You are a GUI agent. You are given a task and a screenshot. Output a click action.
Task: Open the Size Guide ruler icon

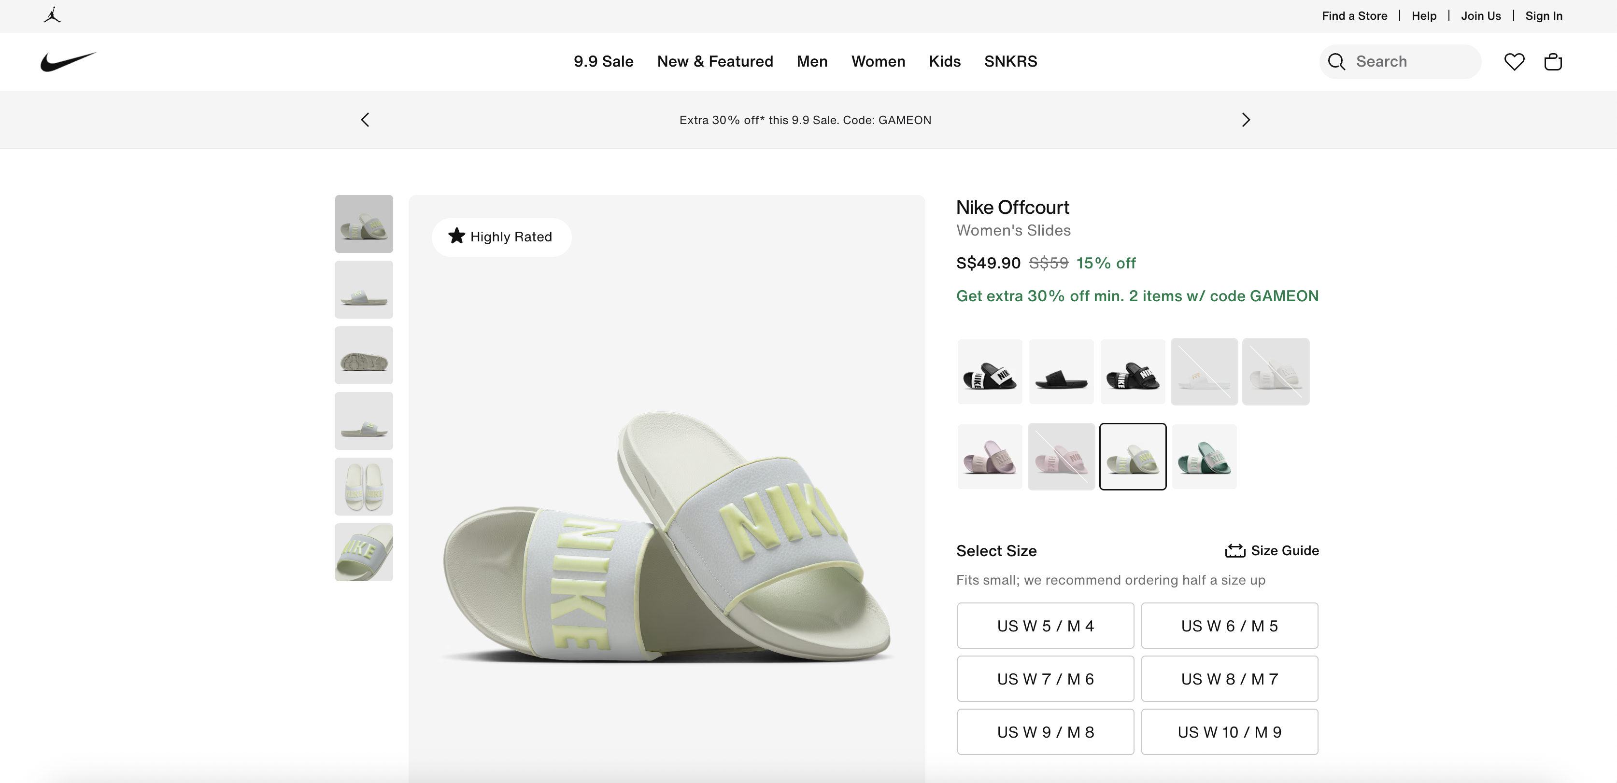click(1234, 551)
